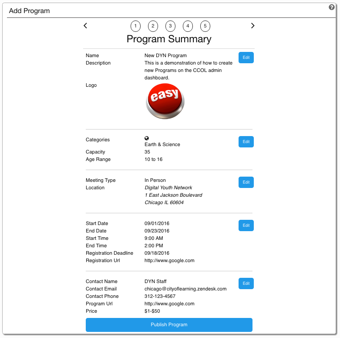Click the globe icon above Earth & Science
This screenshot has width=340, height=338.
147,138
